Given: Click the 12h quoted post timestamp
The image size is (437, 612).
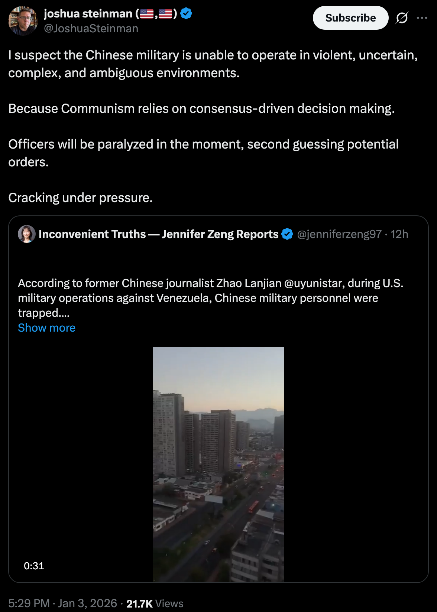Looking at the screenshot, I should click(399, 234).
